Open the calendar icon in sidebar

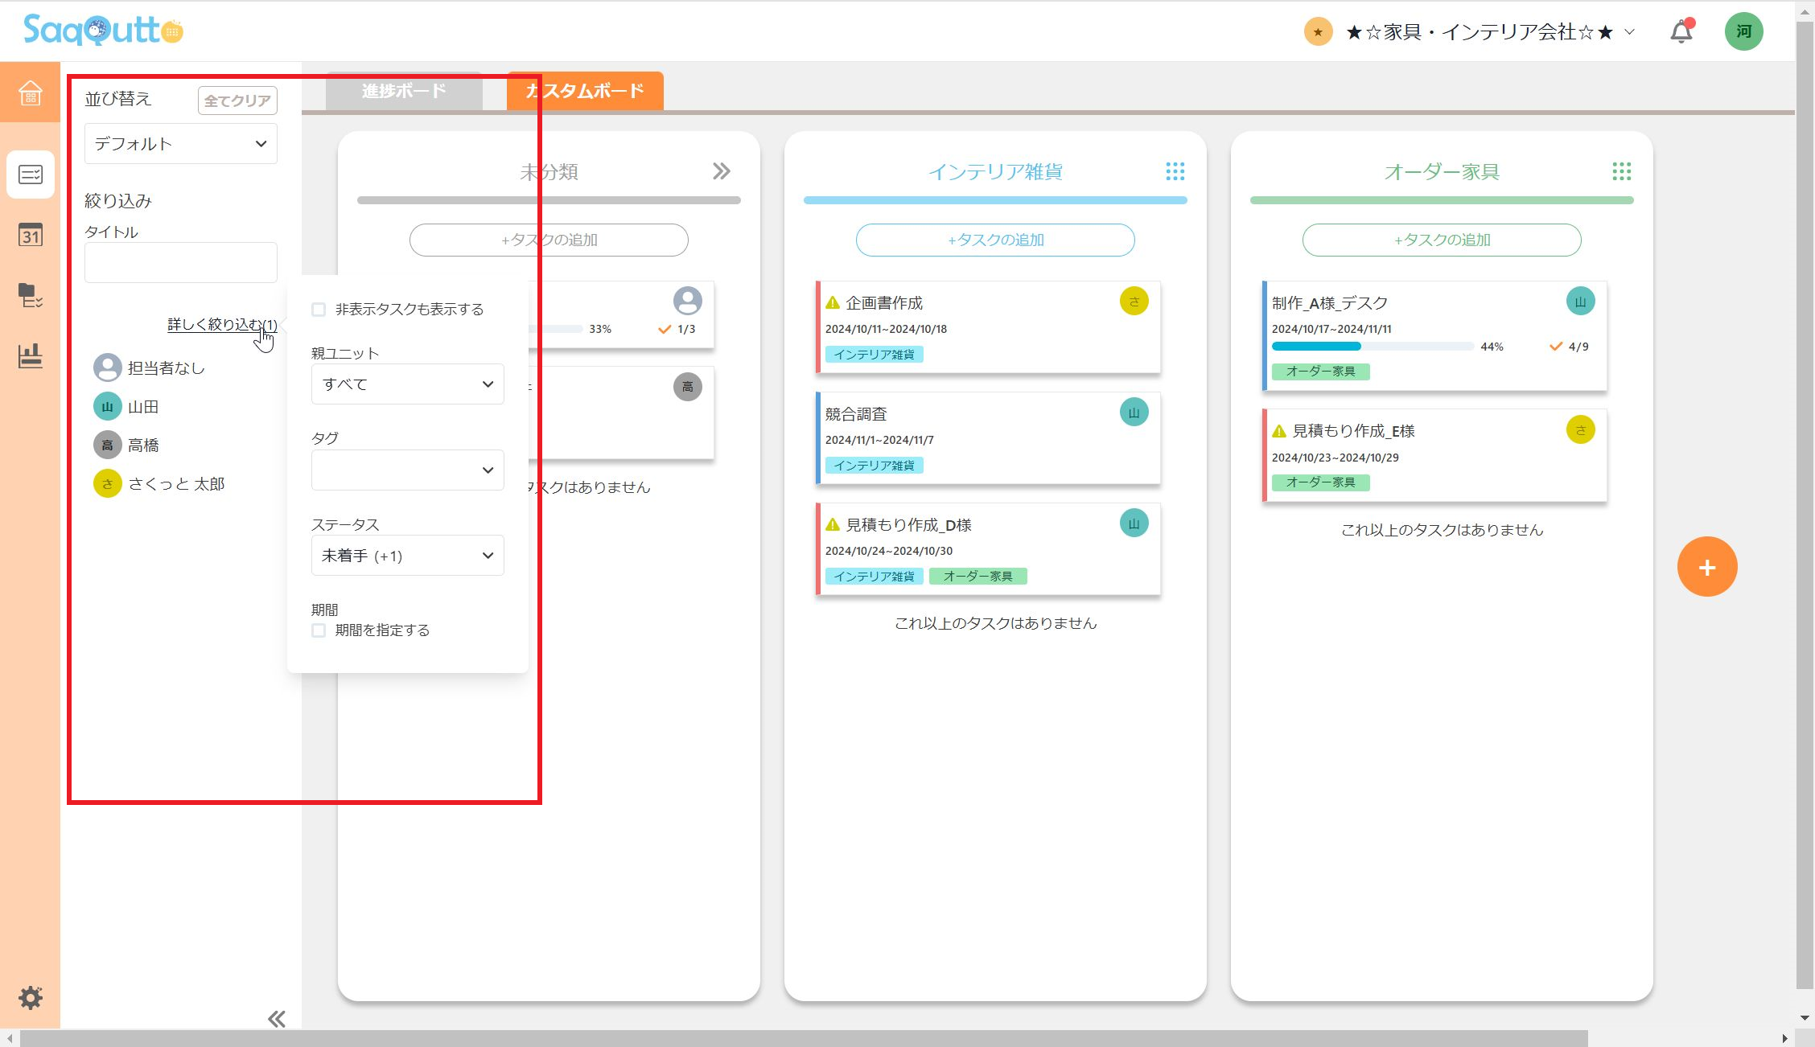coord(30,235)
